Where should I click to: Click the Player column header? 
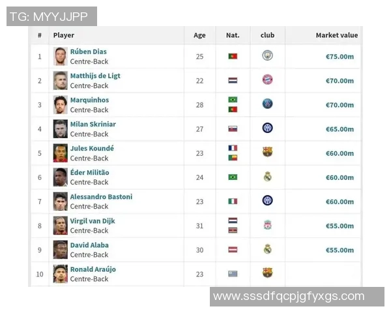[x=64, y=35]
